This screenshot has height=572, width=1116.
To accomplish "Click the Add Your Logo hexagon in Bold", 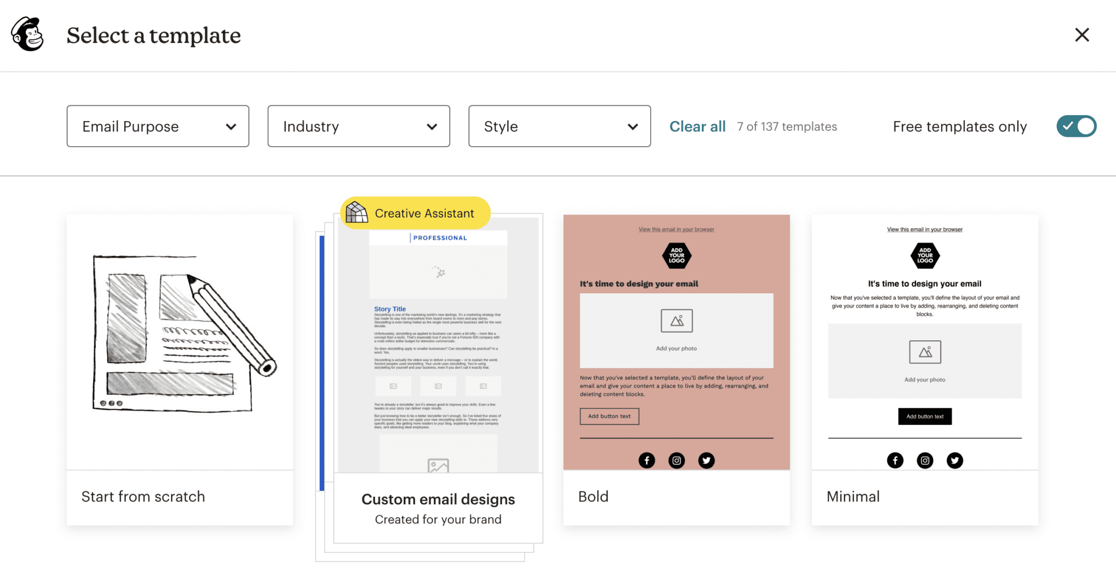I will (676, 256).
